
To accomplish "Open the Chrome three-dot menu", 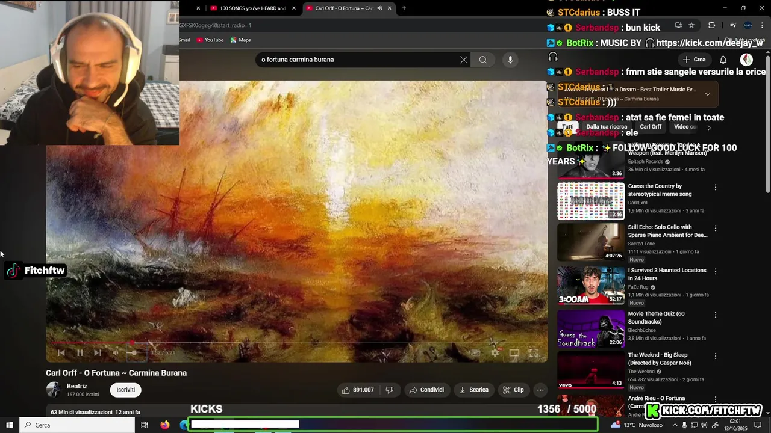I will click(x=762, y=25).
